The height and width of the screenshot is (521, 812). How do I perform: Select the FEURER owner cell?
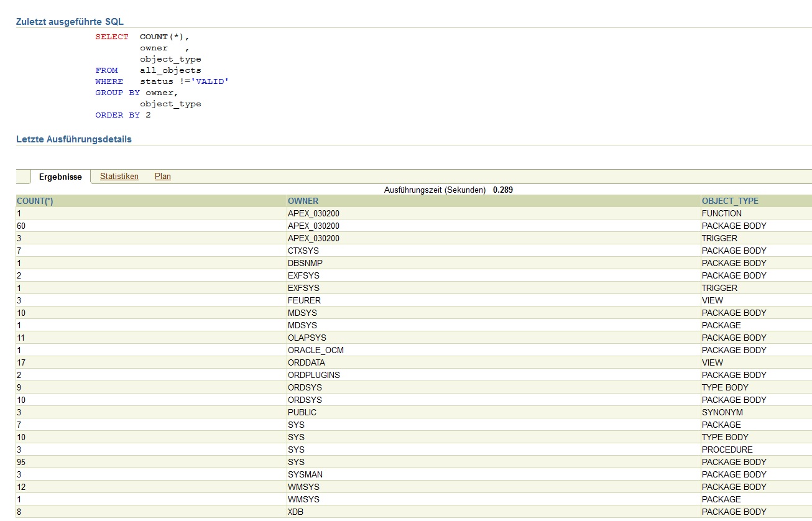[304, 300]
